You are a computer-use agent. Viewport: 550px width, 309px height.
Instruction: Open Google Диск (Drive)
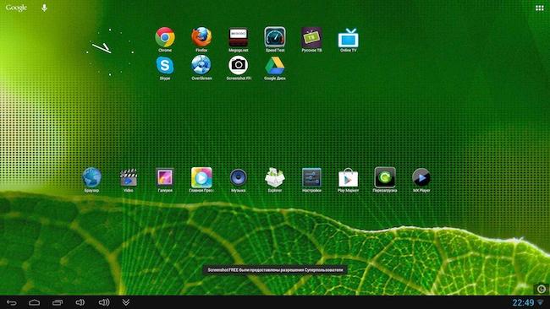275,66
